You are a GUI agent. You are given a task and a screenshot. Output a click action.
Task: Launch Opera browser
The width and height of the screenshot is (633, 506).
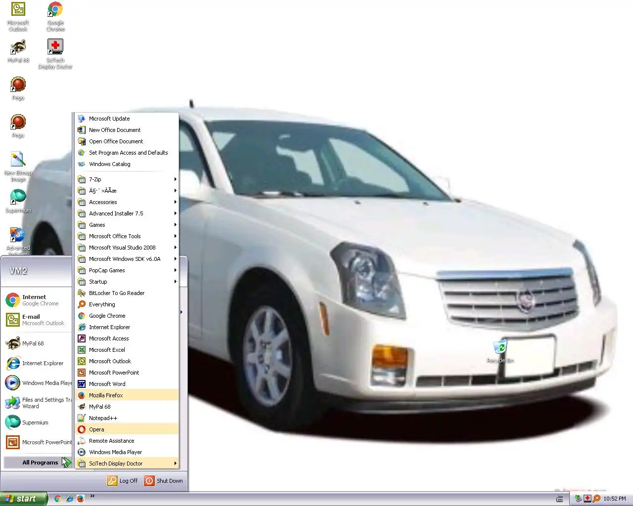pos(127,429)
